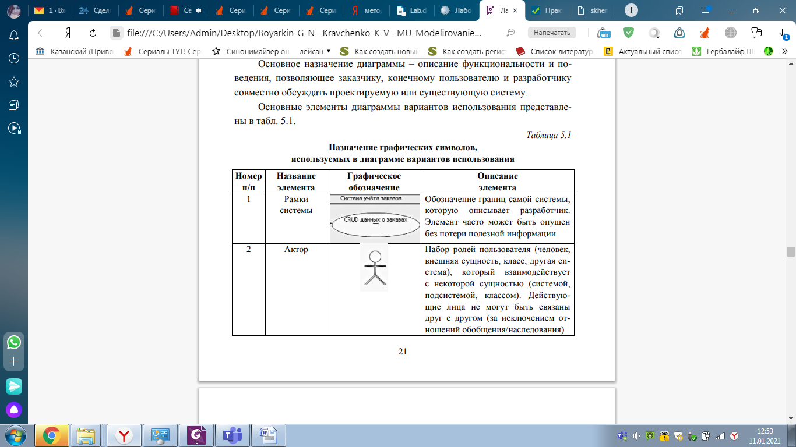Open first 'Как создать новый' bookmark
Viewport: 796px width, 447px height.
pyautogui.click(x=379, y=51)
